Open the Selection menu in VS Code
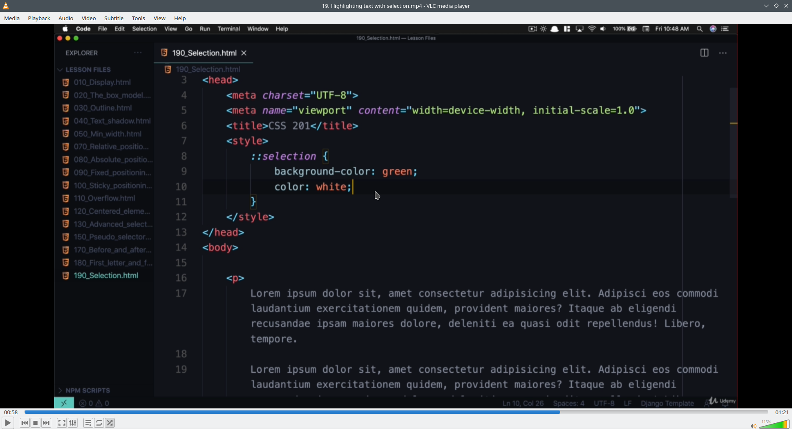This screenshot has width=792, height=429. (144, 29)
